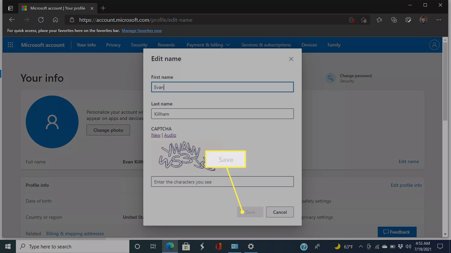Reload the page with Refresh icon
This screenshot has width=451, height=253.
click(x=41, y=20)
